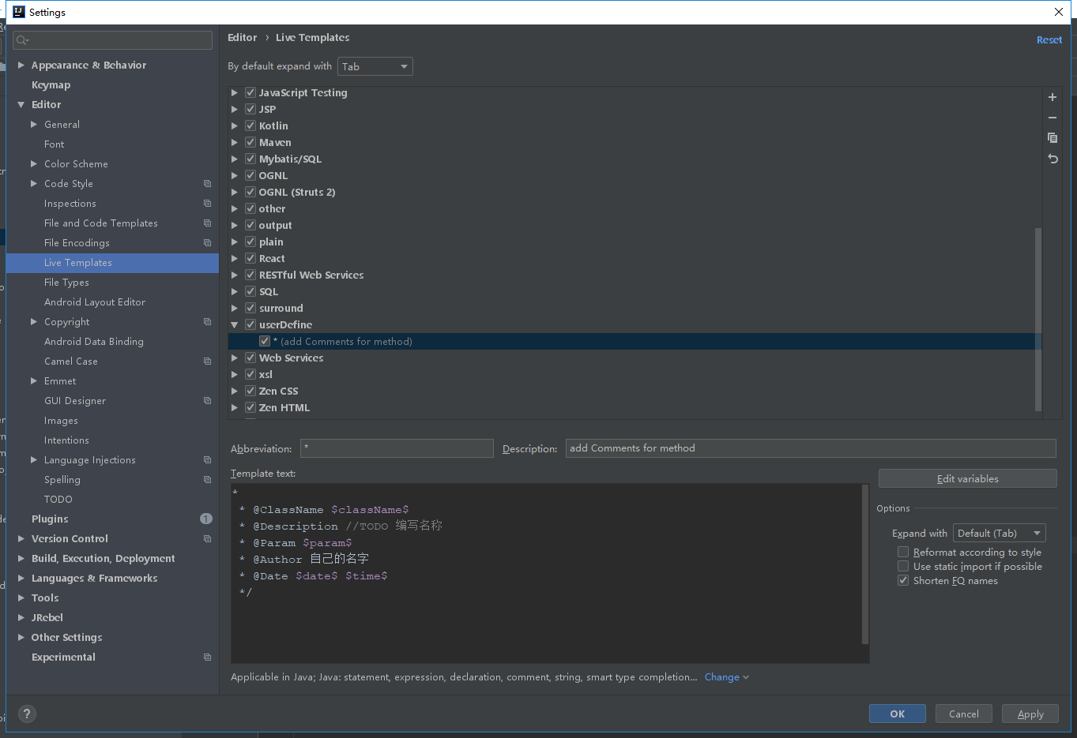1077x738 pixels.
Task: Open the By default expand with dropdown
Action: (x=375, y=66)
